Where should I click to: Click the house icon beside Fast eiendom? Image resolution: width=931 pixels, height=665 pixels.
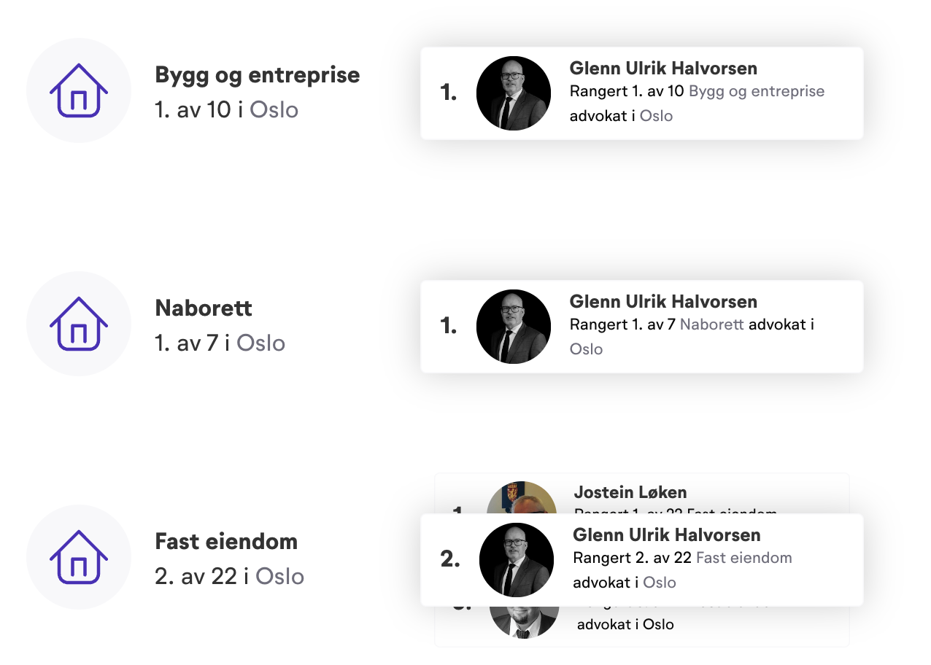pyautogui.click(x=79, y=557)
